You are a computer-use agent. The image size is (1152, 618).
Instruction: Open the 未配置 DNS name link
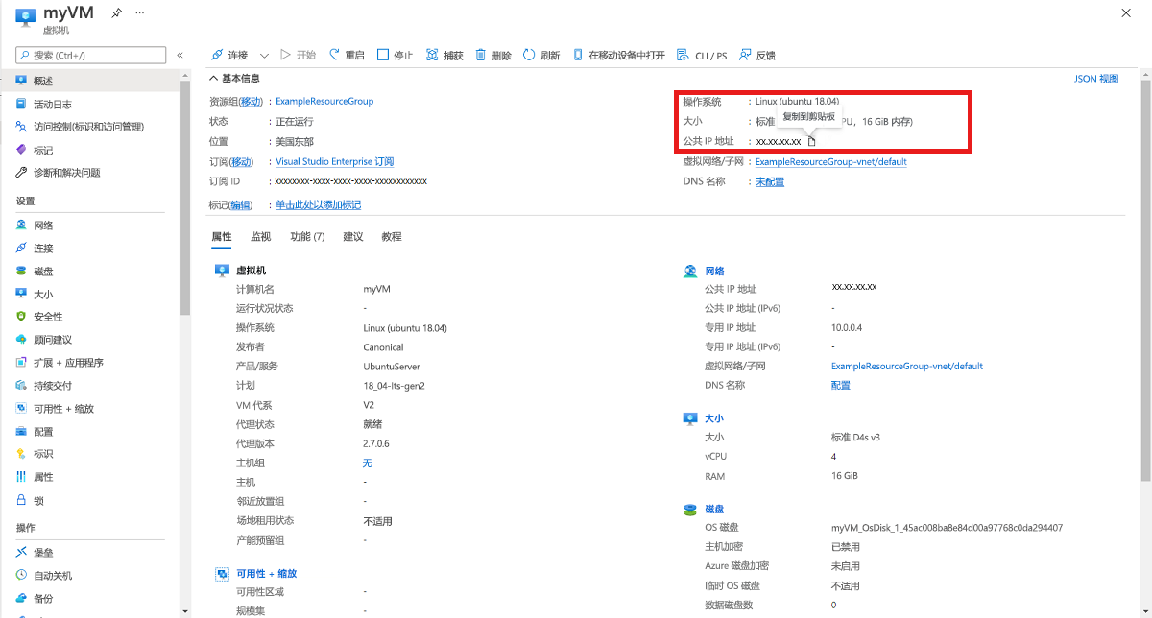pos(770,182)
